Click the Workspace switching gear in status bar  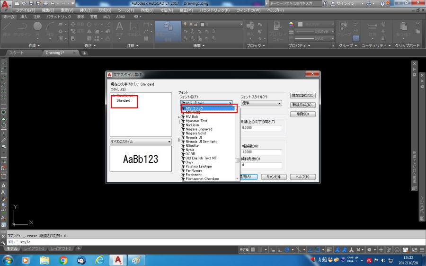[369, 250]
